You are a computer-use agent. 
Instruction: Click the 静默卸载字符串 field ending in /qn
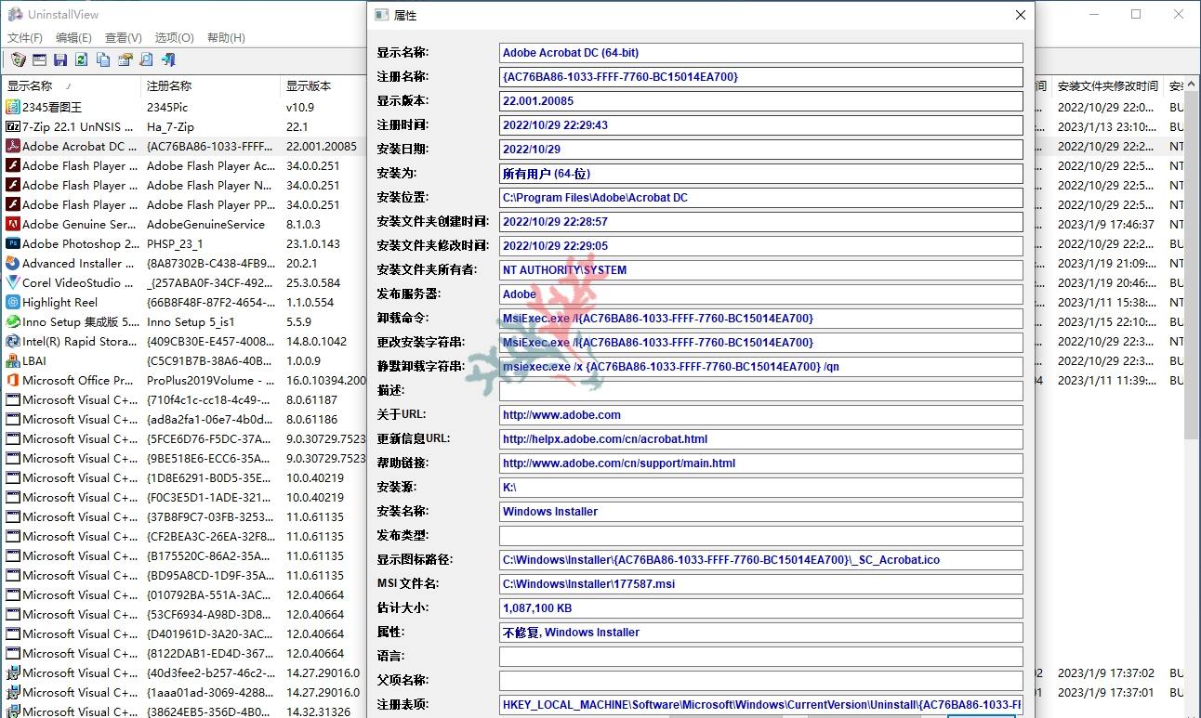pyautogui.click(x=760, y=367)
